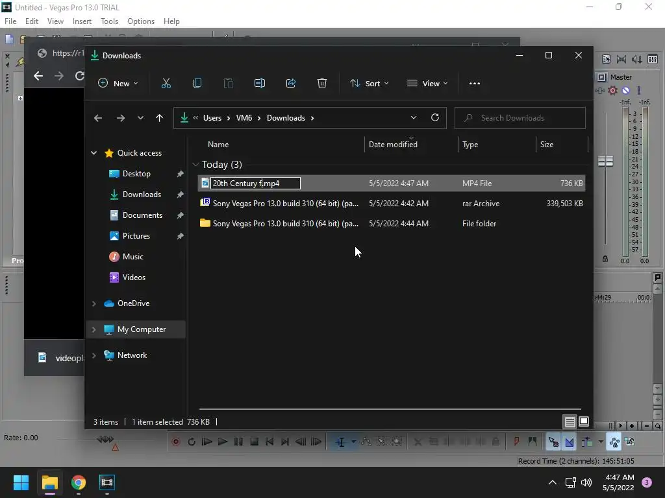Select the Selection Edit tool in Vegas

click(381, 442)
